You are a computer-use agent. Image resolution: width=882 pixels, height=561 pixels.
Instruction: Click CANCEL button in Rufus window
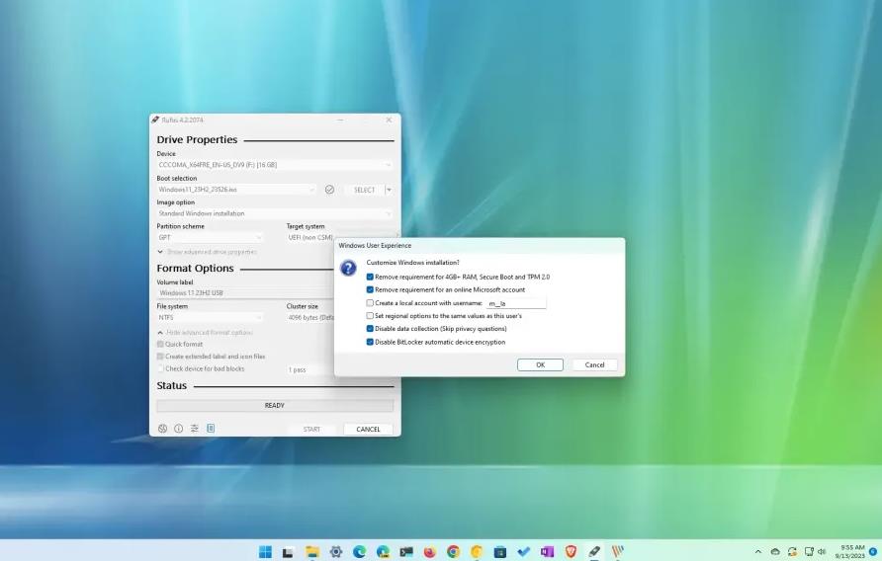[369, 429]
